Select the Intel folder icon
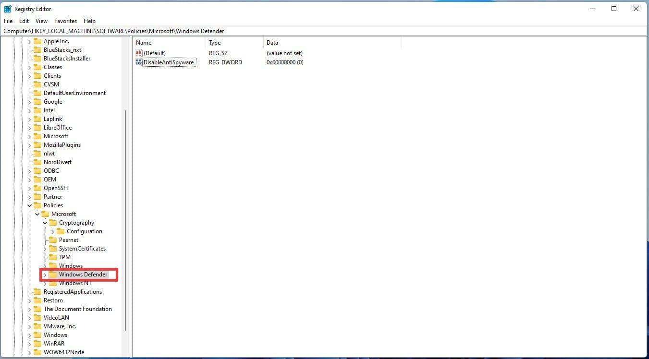Screen dimensions: 649x359 click(37, 110)
